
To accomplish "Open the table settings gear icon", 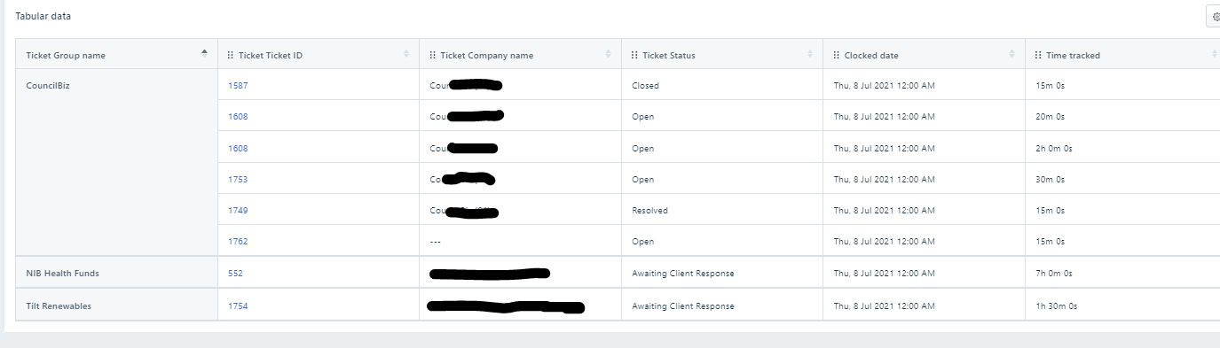I will tap(1215, 17).
